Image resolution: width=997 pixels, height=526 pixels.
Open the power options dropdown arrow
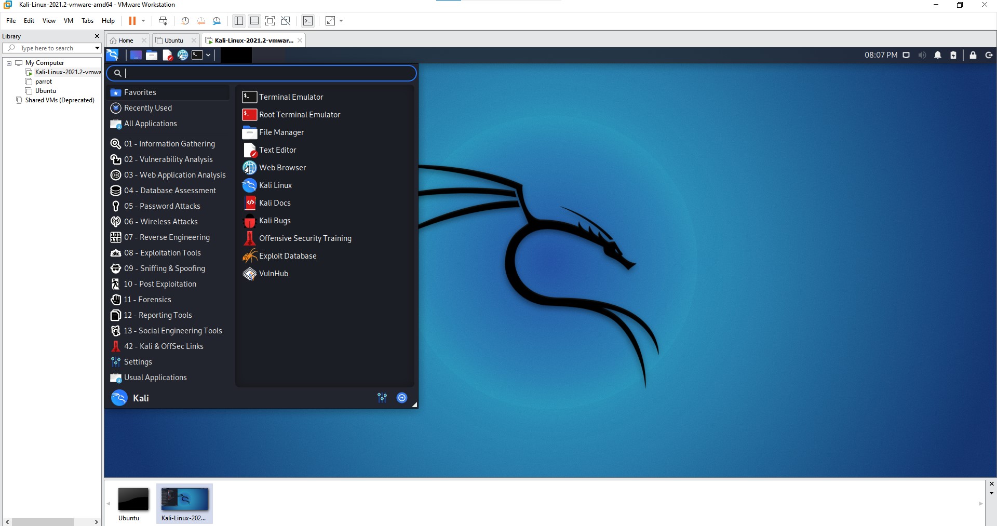point(143,21)
